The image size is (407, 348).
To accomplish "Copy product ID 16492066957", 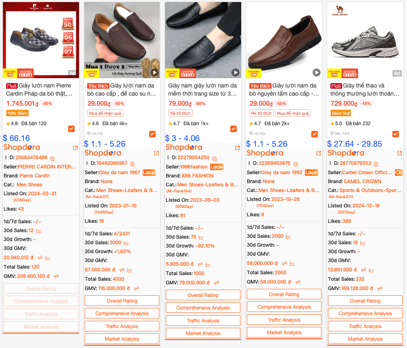I will point(132,164).
